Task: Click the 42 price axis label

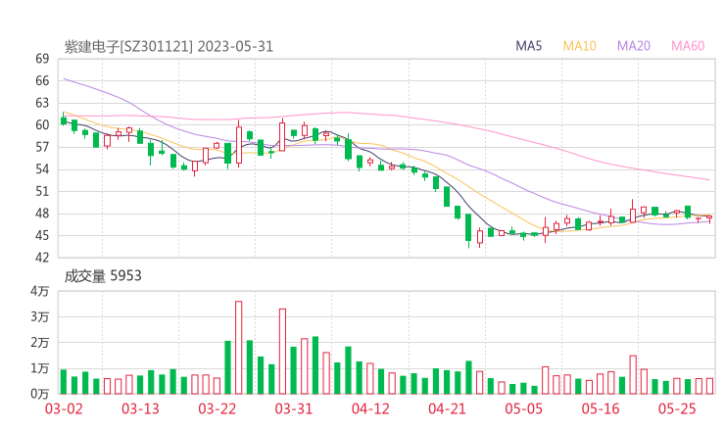Action: click(x=42, y=257)
